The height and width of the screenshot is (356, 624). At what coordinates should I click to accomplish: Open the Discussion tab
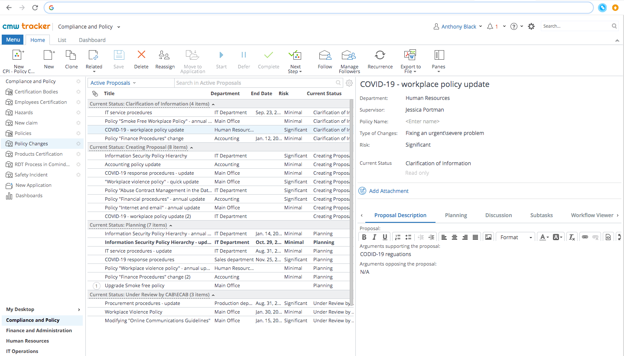click(x=498, y=215)
